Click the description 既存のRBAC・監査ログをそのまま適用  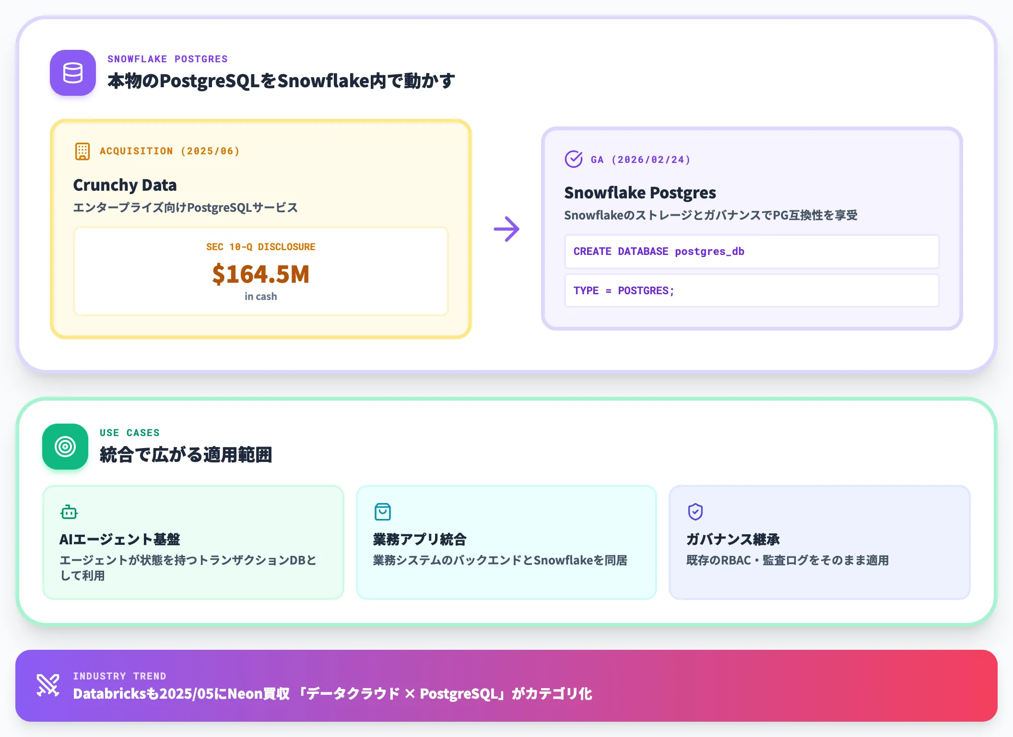788,560
